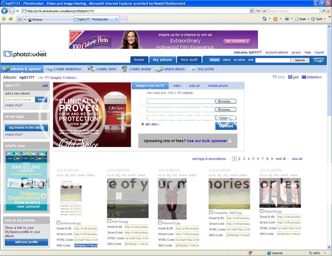This screenshot has height=256, width=332.
Task: Check the Picture163.jpg checkbox
Action: point(160,222)
